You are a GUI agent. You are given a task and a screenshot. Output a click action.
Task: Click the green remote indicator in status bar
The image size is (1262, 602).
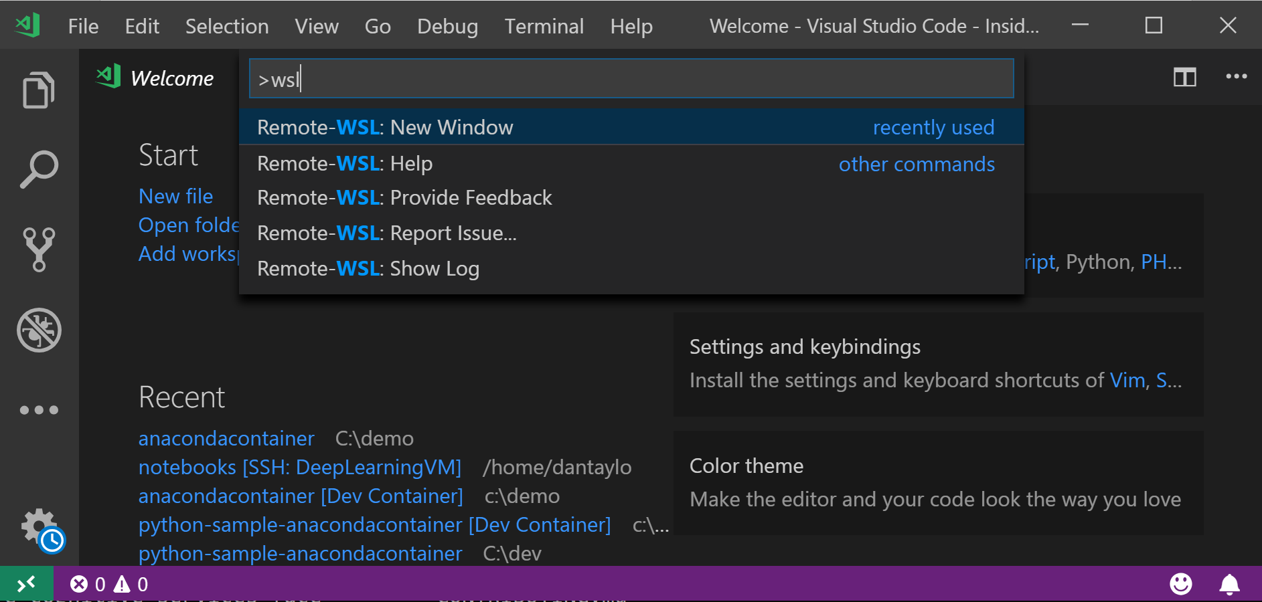[x=26, y=584]
